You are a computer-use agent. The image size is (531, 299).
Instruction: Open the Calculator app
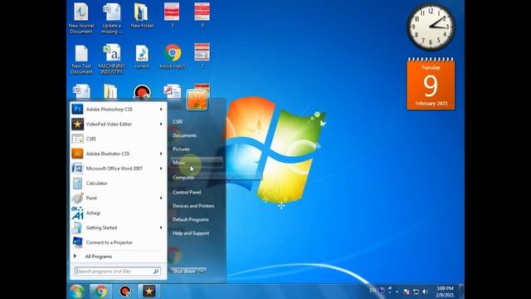click(x=117, y=183)
